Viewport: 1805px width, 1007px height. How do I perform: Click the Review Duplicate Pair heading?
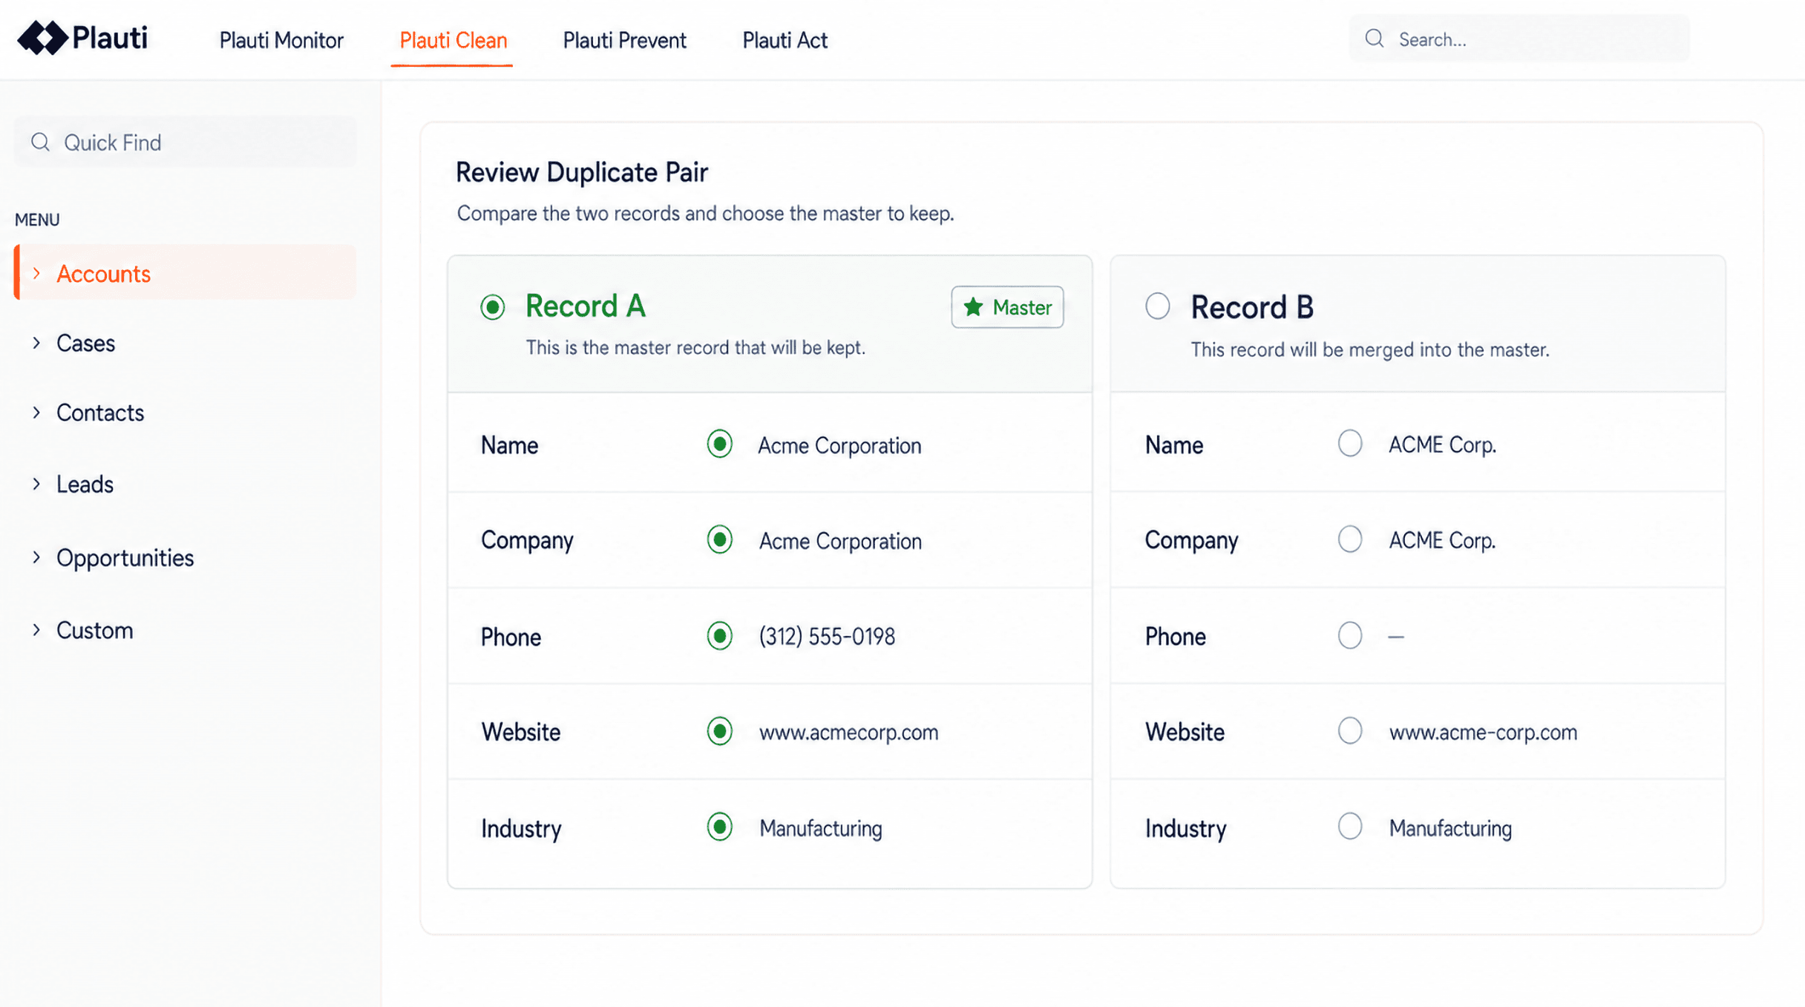coord(581,172)
